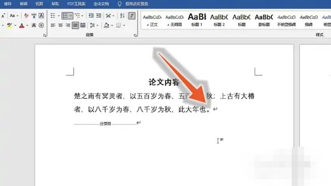The image size is (331, 186).
Task: Apply the 不明显强调 style
Action: tap(286, 21)
